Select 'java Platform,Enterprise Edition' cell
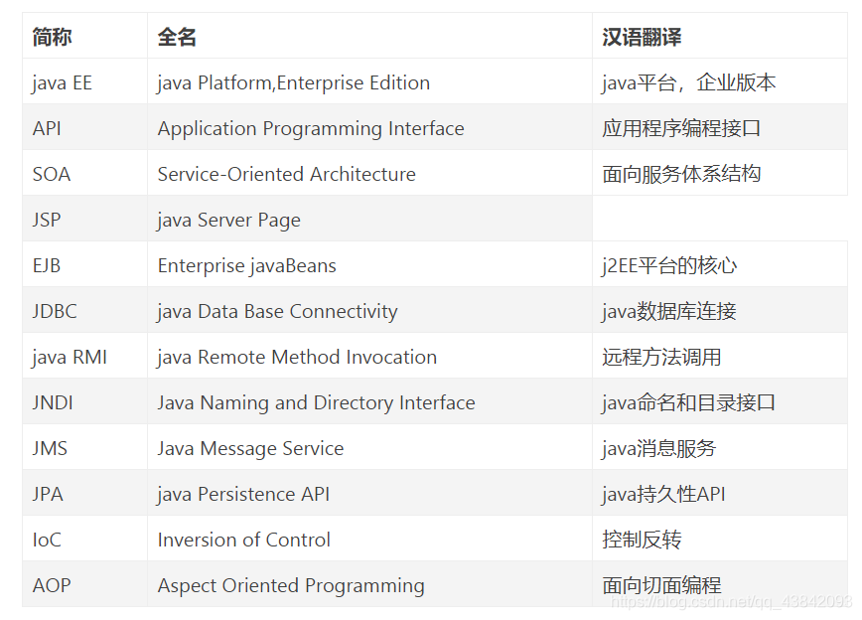The width and height of the screenshot is (862, 620). pos(369,81)
